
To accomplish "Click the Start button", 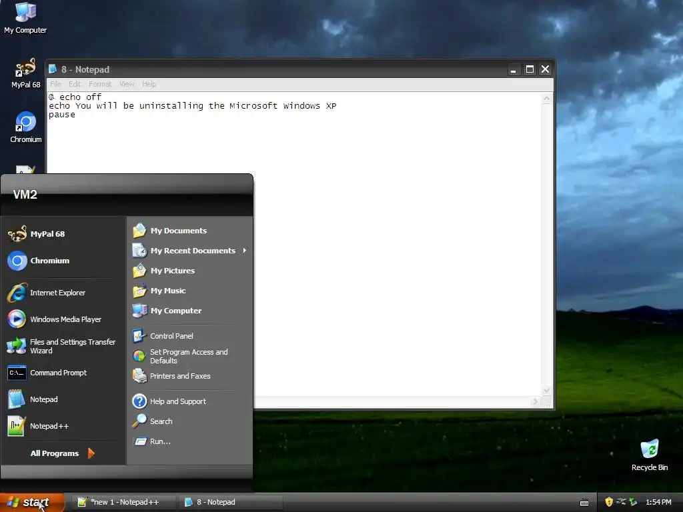I will 32,502.
